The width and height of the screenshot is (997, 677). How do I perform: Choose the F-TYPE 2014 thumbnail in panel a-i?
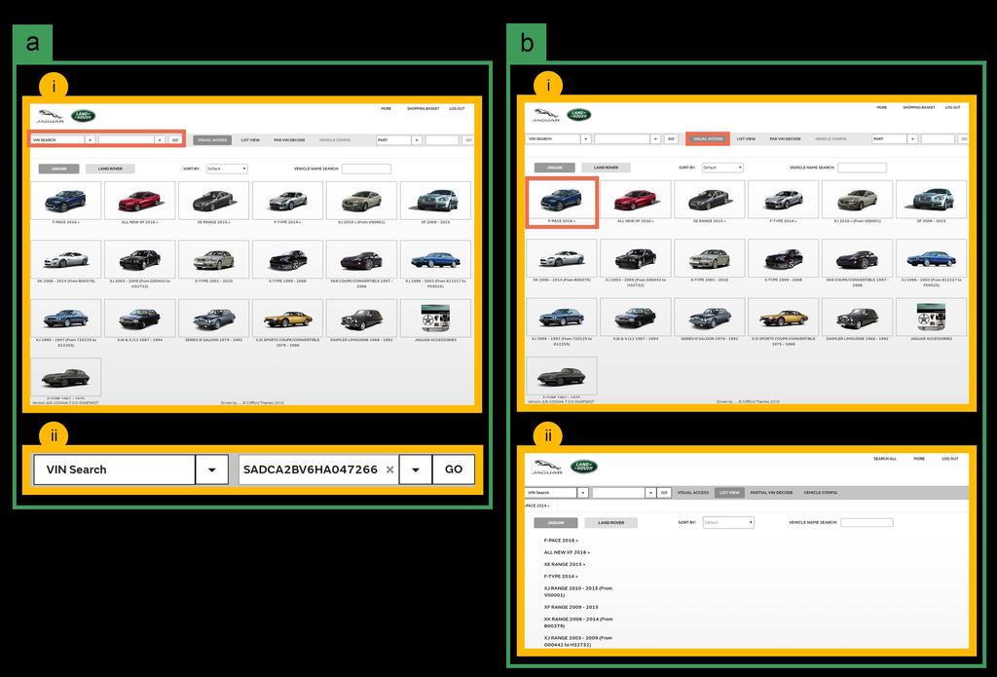click(x=287, y=201)
